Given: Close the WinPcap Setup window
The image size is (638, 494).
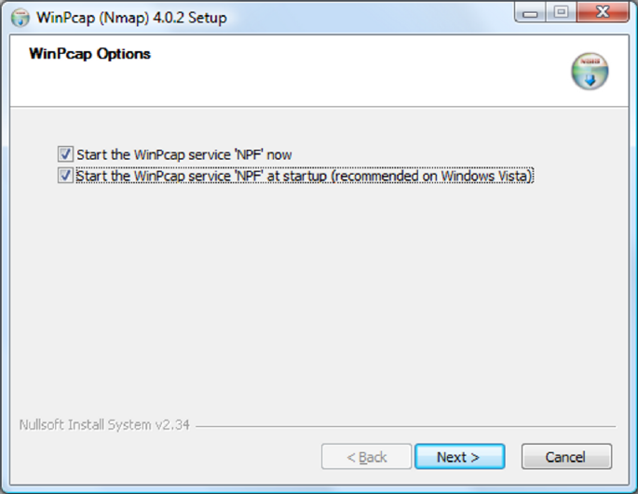Looking at the screenshot, I should pos(601,13).
